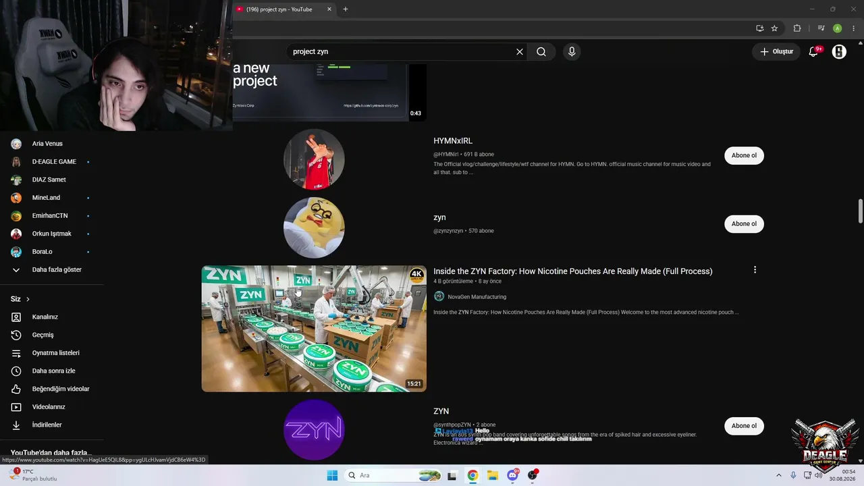864x486 pixels.
Task: Open the taskbar volume control
Action: click(x=819, y=475)
